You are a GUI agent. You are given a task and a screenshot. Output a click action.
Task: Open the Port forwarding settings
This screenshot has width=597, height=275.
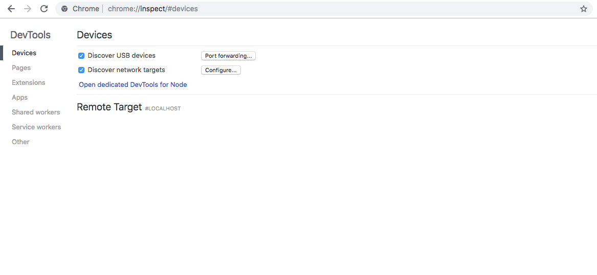click(229, 56)
